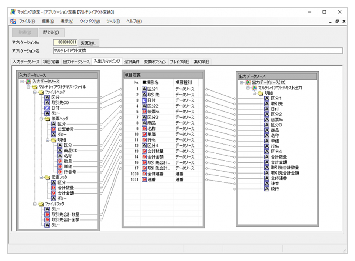
Task: Collapse the ファイルフッタ folder in input tree
Action: click(x=35, y=204)
